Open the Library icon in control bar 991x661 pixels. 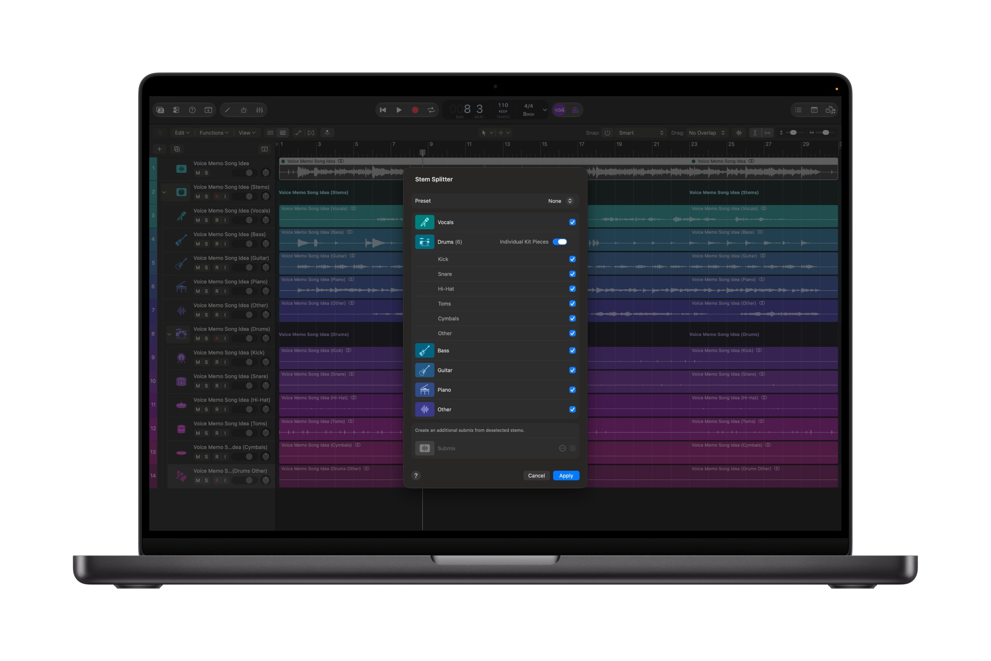[160, 110]
